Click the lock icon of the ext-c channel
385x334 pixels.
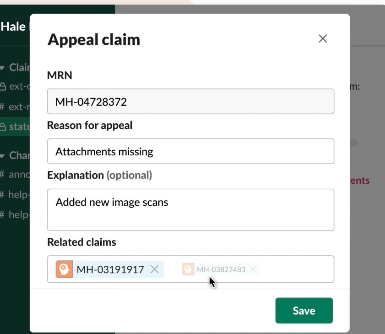pos(3,86)
